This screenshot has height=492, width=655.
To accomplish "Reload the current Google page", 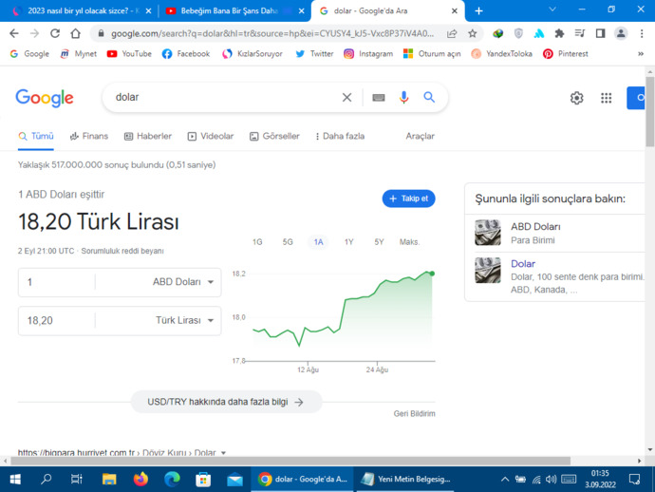I will (x=55, y=33).
